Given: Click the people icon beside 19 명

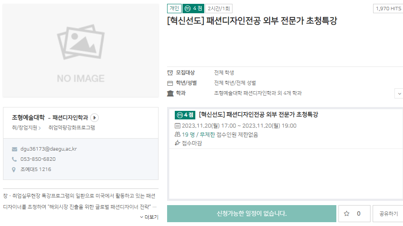Looking at the screenshot, I should click(x=178, y=135).
